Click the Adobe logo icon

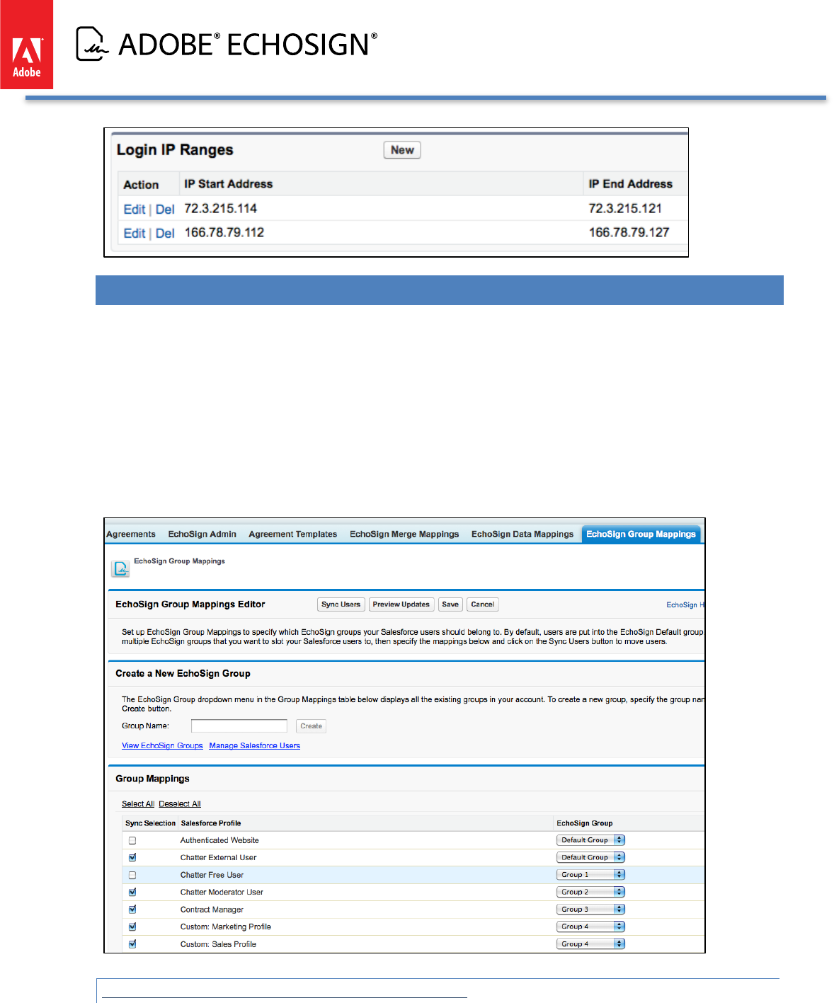(x=26, y=45)
